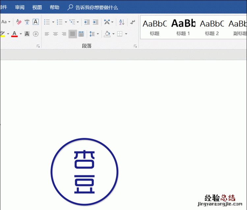Apply the 标题 1 heading style
This screenshot has height=210, width=247.
pos(183,27)
